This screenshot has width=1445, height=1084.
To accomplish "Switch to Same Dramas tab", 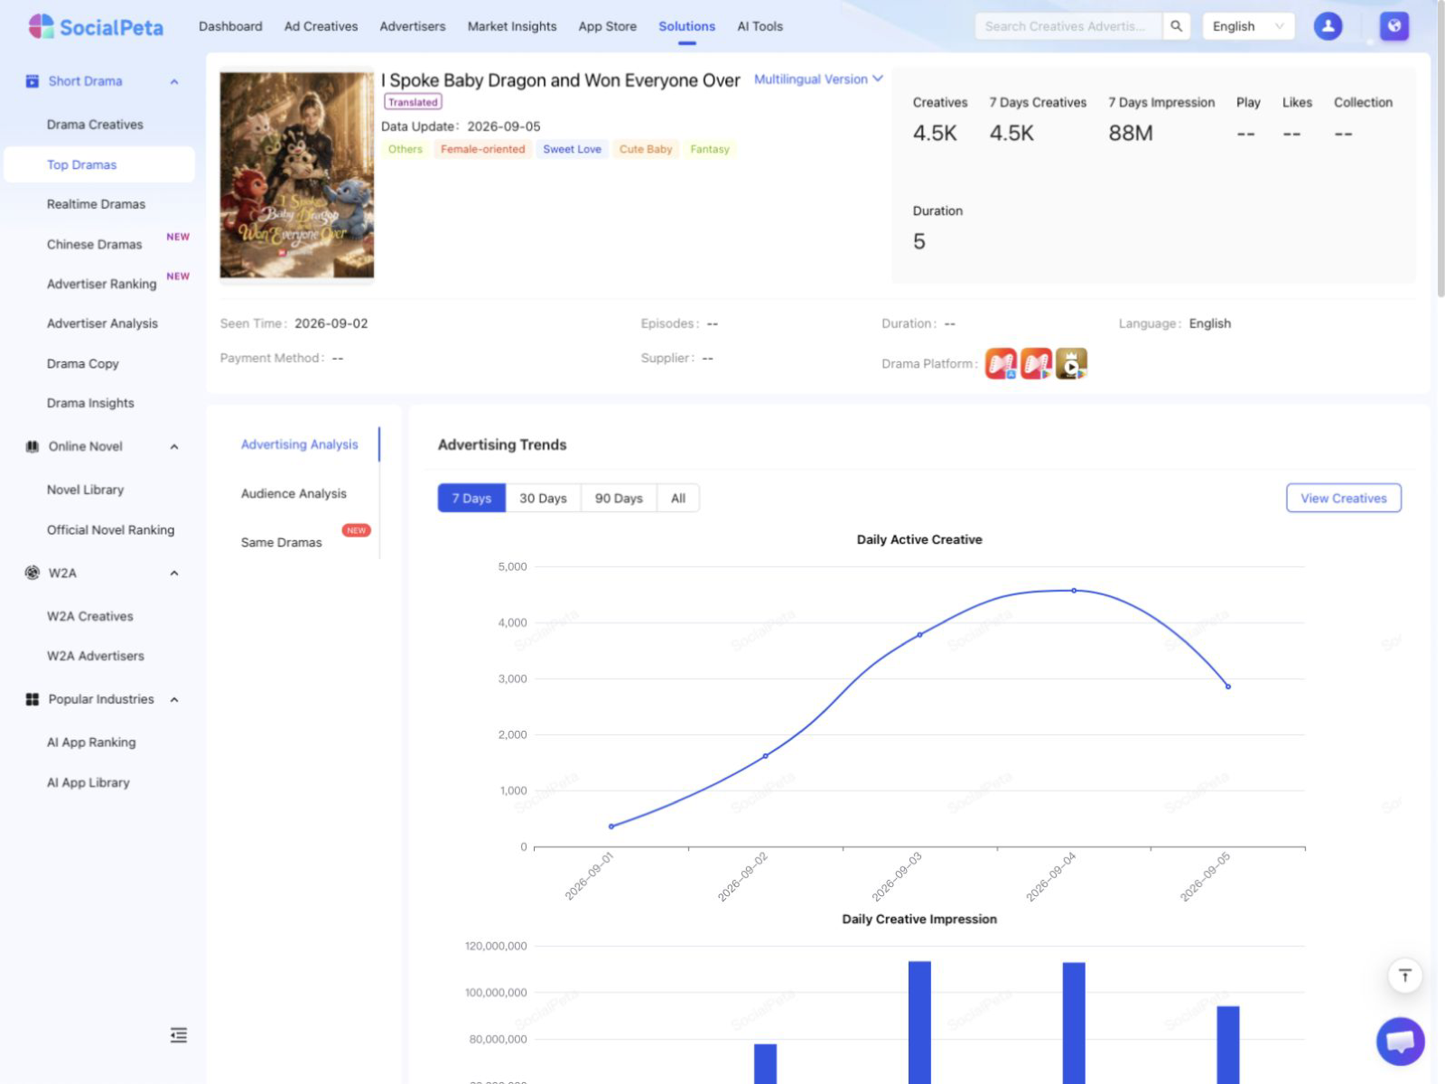I will point(281,542).
